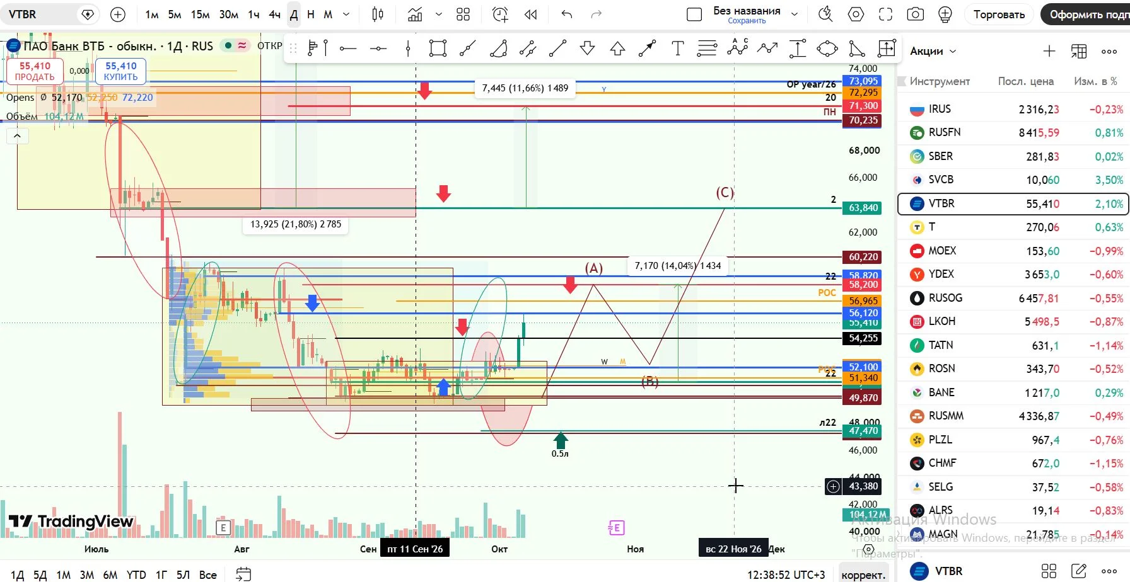
Task: Switch to the 4ч timeframe
Action: pos(274,14)
